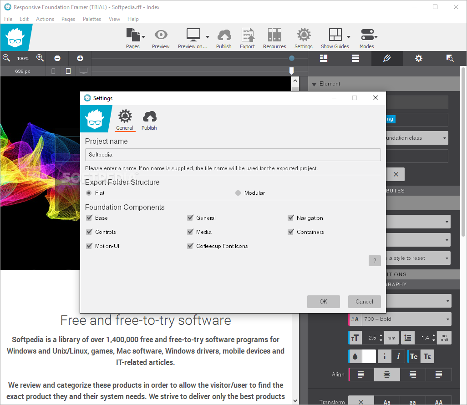
Task: Click the Publish cloud icon in main toolbar
Action: click(224, 35)
